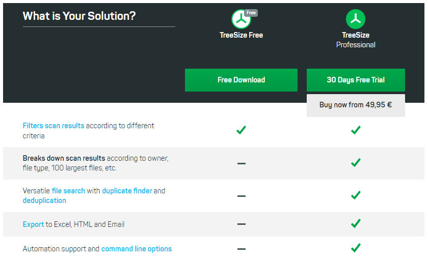Viewport: 428px width, 261px height.
Task: Start the 30 Days Free Trial
Action: 356,80
